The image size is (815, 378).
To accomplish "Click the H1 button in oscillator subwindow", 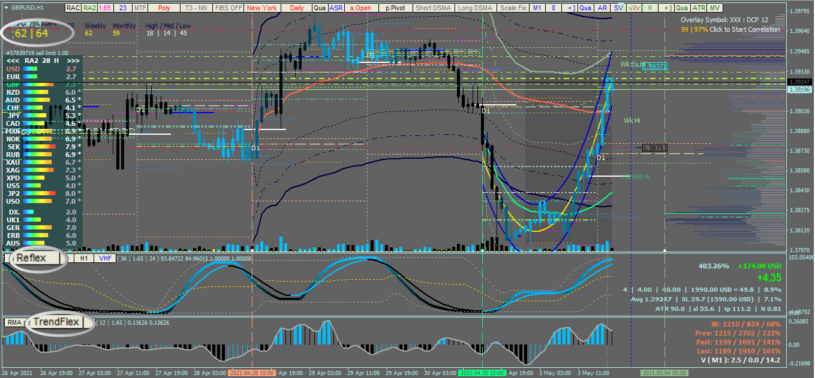I will (84, 258).
